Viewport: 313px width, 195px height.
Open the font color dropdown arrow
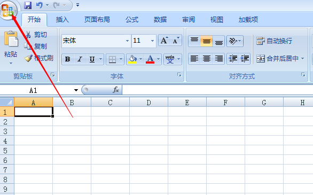159,59
